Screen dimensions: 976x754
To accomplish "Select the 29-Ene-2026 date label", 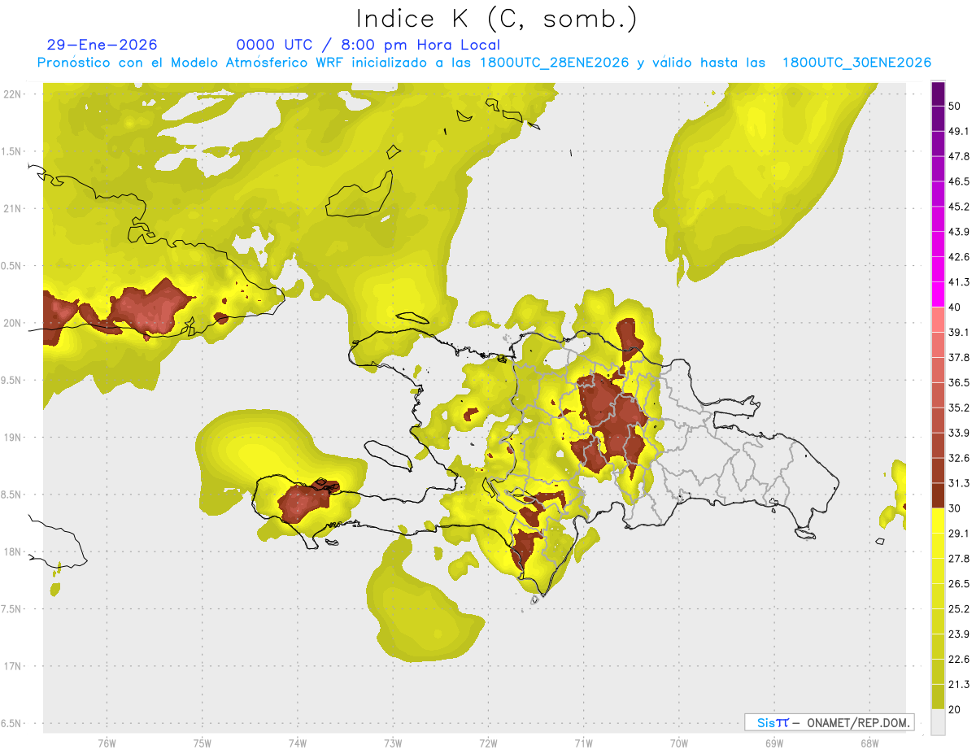I will pos(102,45).
